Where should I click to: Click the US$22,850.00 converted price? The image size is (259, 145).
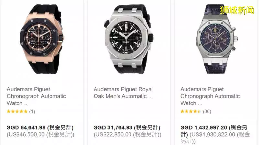click(113, 134)
